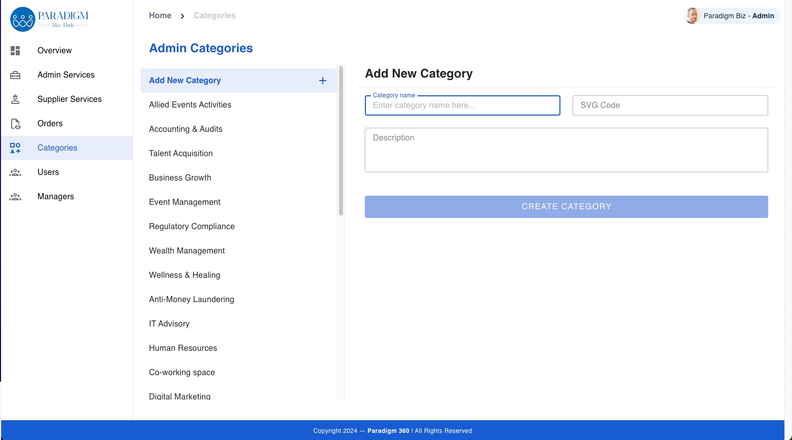Click the Categories shapes icon

tap(15, 148)
